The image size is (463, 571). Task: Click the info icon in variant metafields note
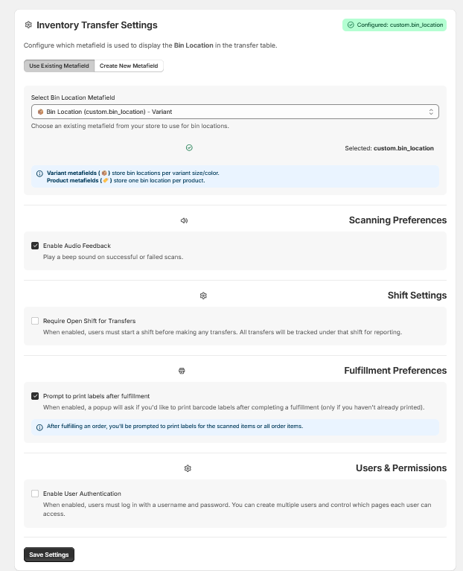[x=39, y=173]
